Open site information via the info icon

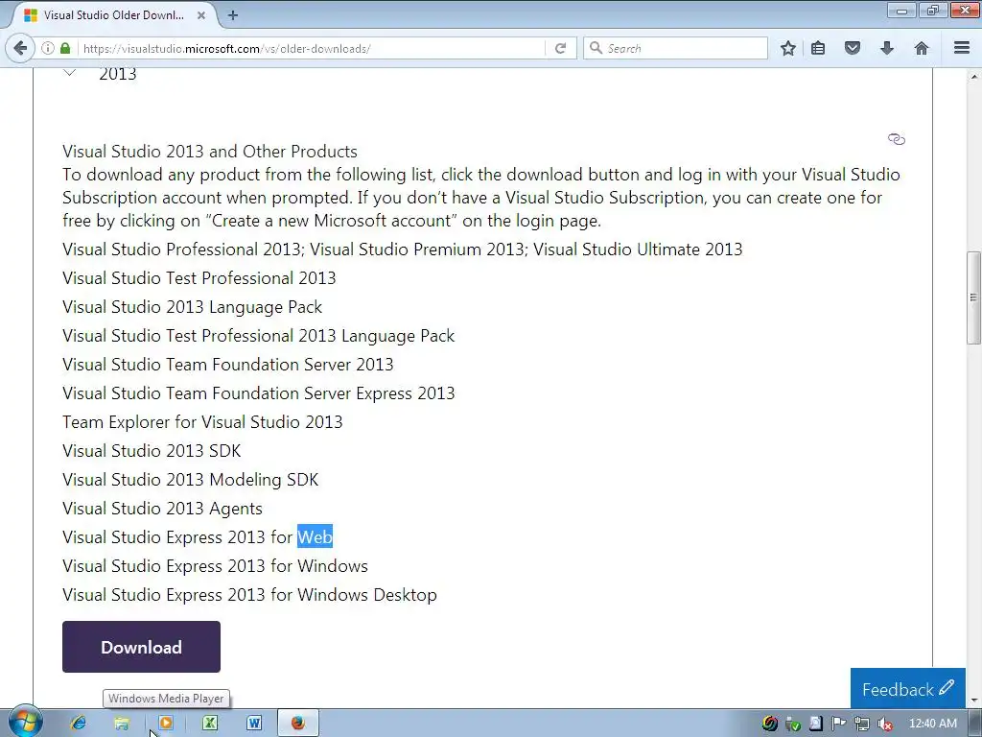pyautogui.click(x=48, y=48)
